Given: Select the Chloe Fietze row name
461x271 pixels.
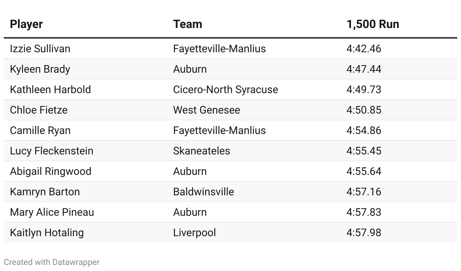Looking at the screenshot, I should coord(39,110).
